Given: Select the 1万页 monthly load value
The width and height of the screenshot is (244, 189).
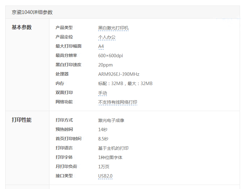Looking at the screenshot, I should pyautogui.click(x=104, y=167).
